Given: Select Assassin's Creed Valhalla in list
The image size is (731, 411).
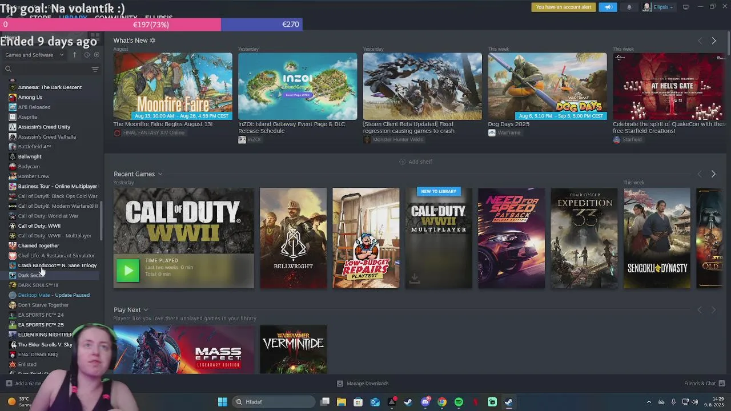Looking at the screenshot, I should [x=47, y=136].
